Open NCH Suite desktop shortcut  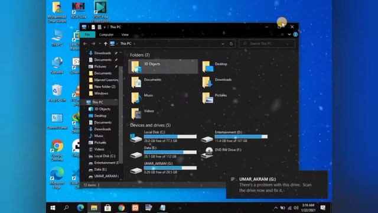[79, 10]
